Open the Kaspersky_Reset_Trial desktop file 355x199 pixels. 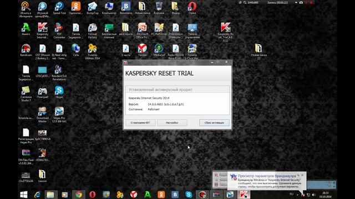pos(226,32)
